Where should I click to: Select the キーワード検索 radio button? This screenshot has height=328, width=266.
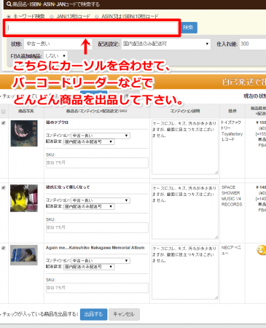click(x=9, y=17)
